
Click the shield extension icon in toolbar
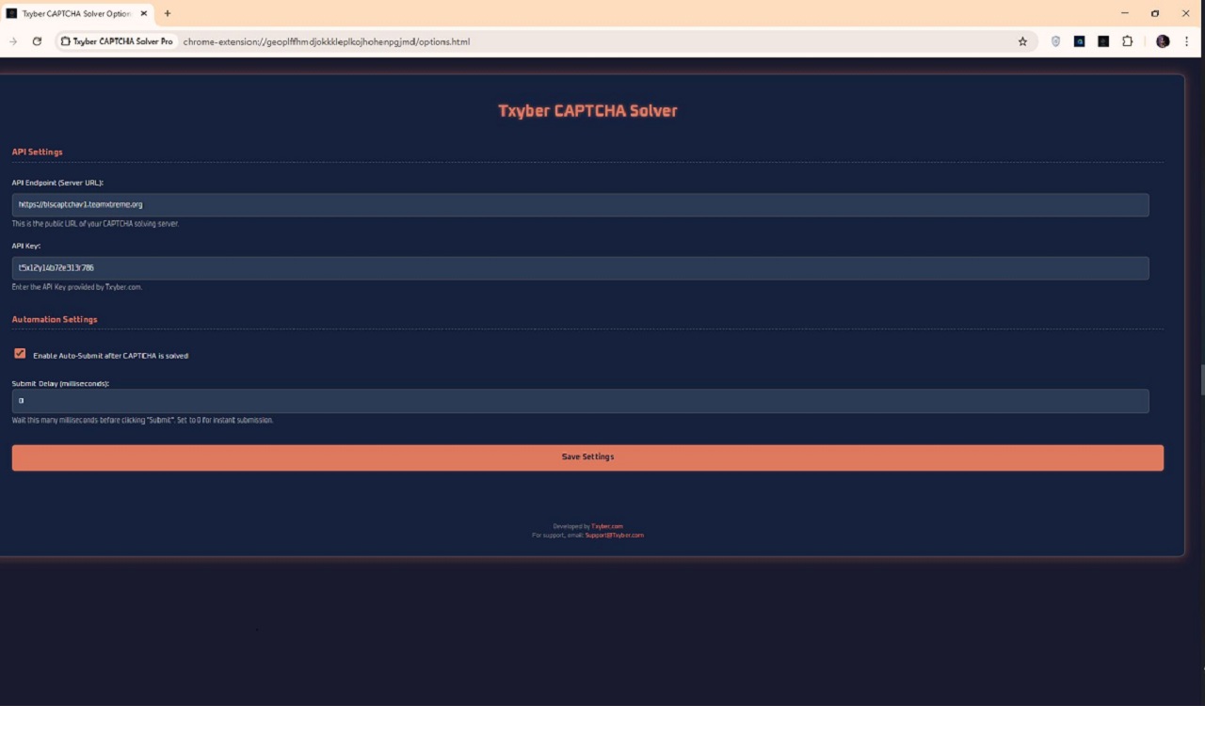click(x=1055, y=41)
